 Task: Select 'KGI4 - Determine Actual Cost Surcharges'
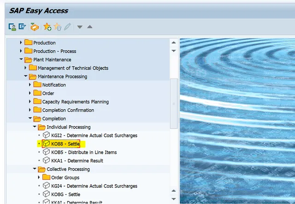(94, 186)
